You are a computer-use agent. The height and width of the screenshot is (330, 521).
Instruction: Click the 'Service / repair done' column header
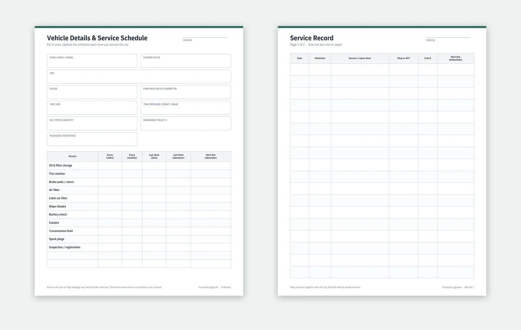pos(360,58)
